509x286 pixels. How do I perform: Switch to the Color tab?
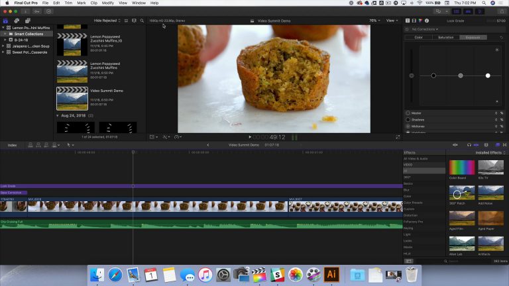click(418, 38)
